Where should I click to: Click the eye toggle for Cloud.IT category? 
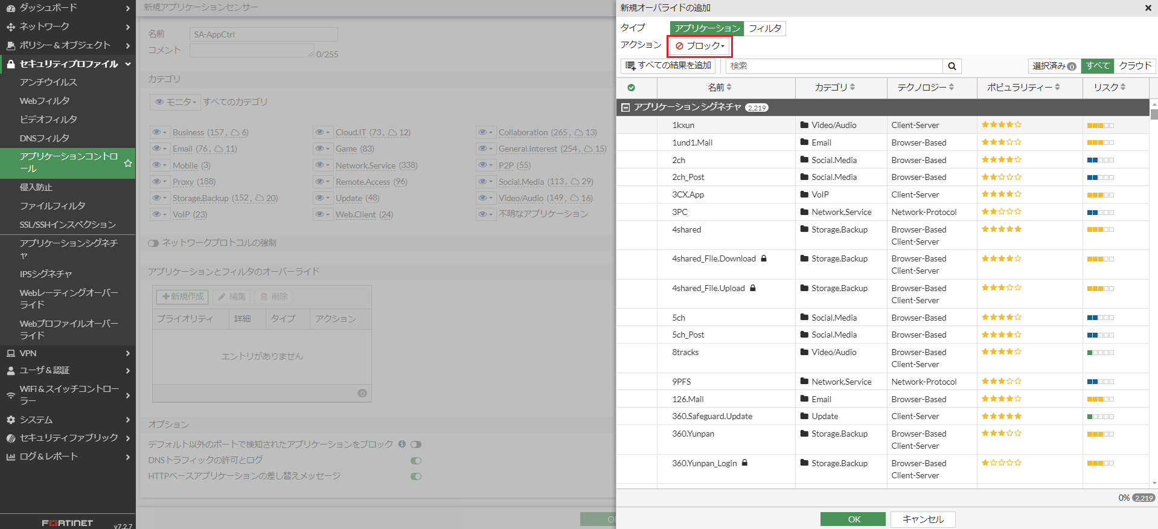click(x=322, y=132)
